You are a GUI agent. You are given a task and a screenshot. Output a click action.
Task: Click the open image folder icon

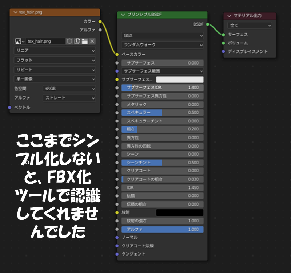85,42
